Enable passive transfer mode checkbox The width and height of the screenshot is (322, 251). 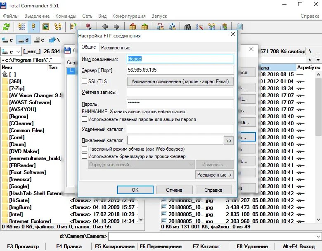coord(84,149)
